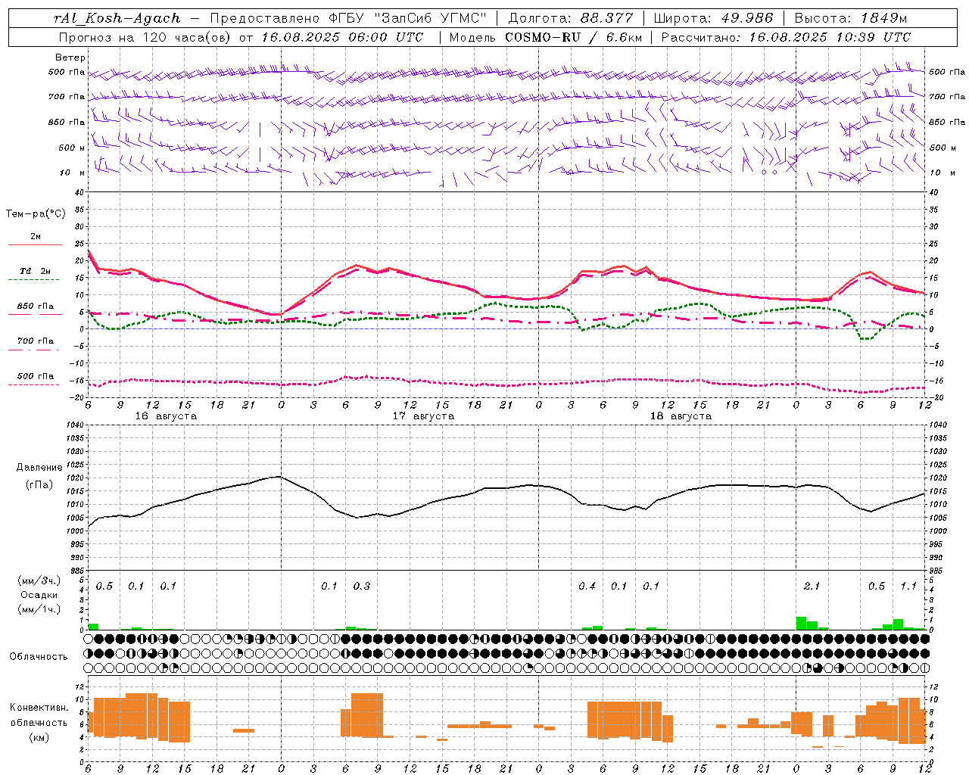
Task: Click the station name rAl_Kosh-Agach
Action: pyautogui.click(x=117, y=18)
